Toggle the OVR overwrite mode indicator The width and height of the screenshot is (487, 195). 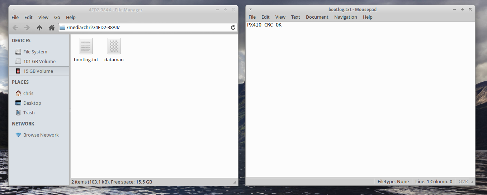[x=463, y=182]
